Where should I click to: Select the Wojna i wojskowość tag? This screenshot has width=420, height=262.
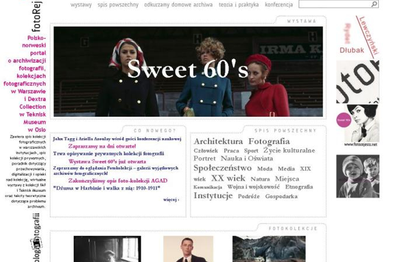pyautogui.click(x=253, y=187)
